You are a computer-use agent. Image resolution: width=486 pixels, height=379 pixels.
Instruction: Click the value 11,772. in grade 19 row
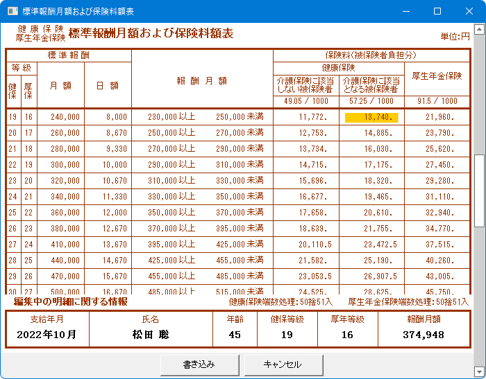[313, 117]
